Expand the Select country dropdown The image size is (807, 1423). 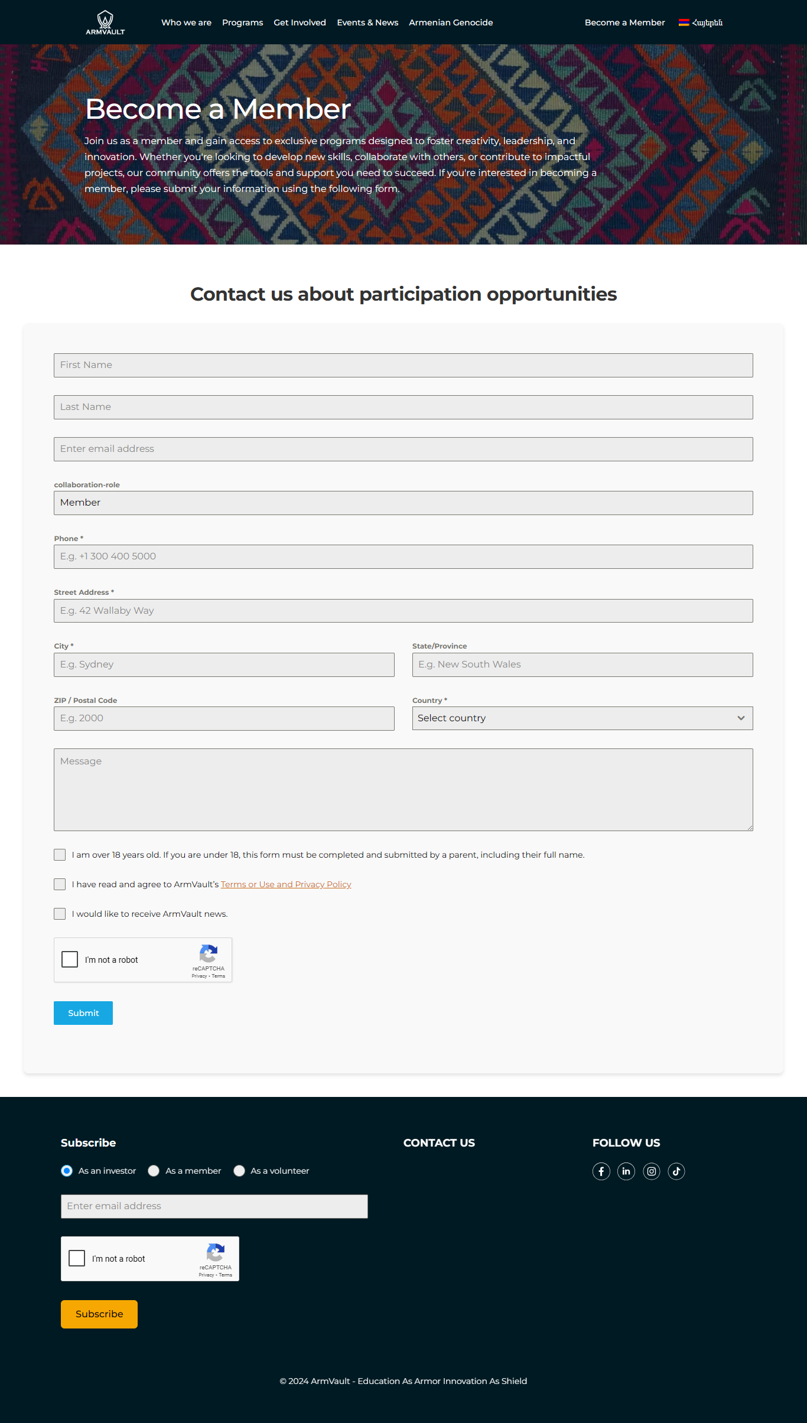pyautogui.click(x=582, y=718)
